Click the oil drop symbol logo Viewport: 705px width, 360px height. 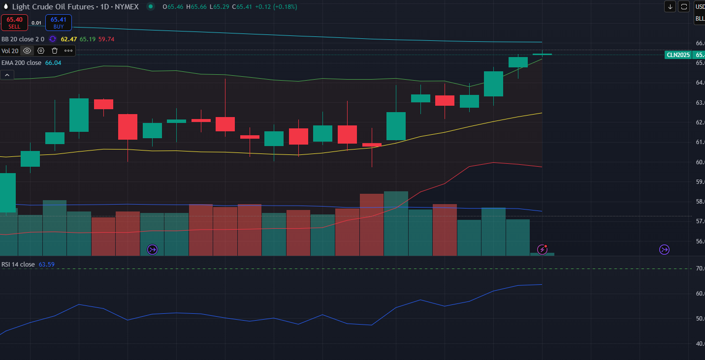[x=6, y=7]
